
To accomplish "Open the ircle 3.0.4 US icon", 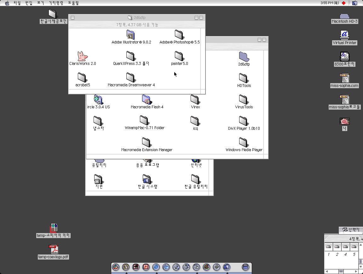I will 98,100.
